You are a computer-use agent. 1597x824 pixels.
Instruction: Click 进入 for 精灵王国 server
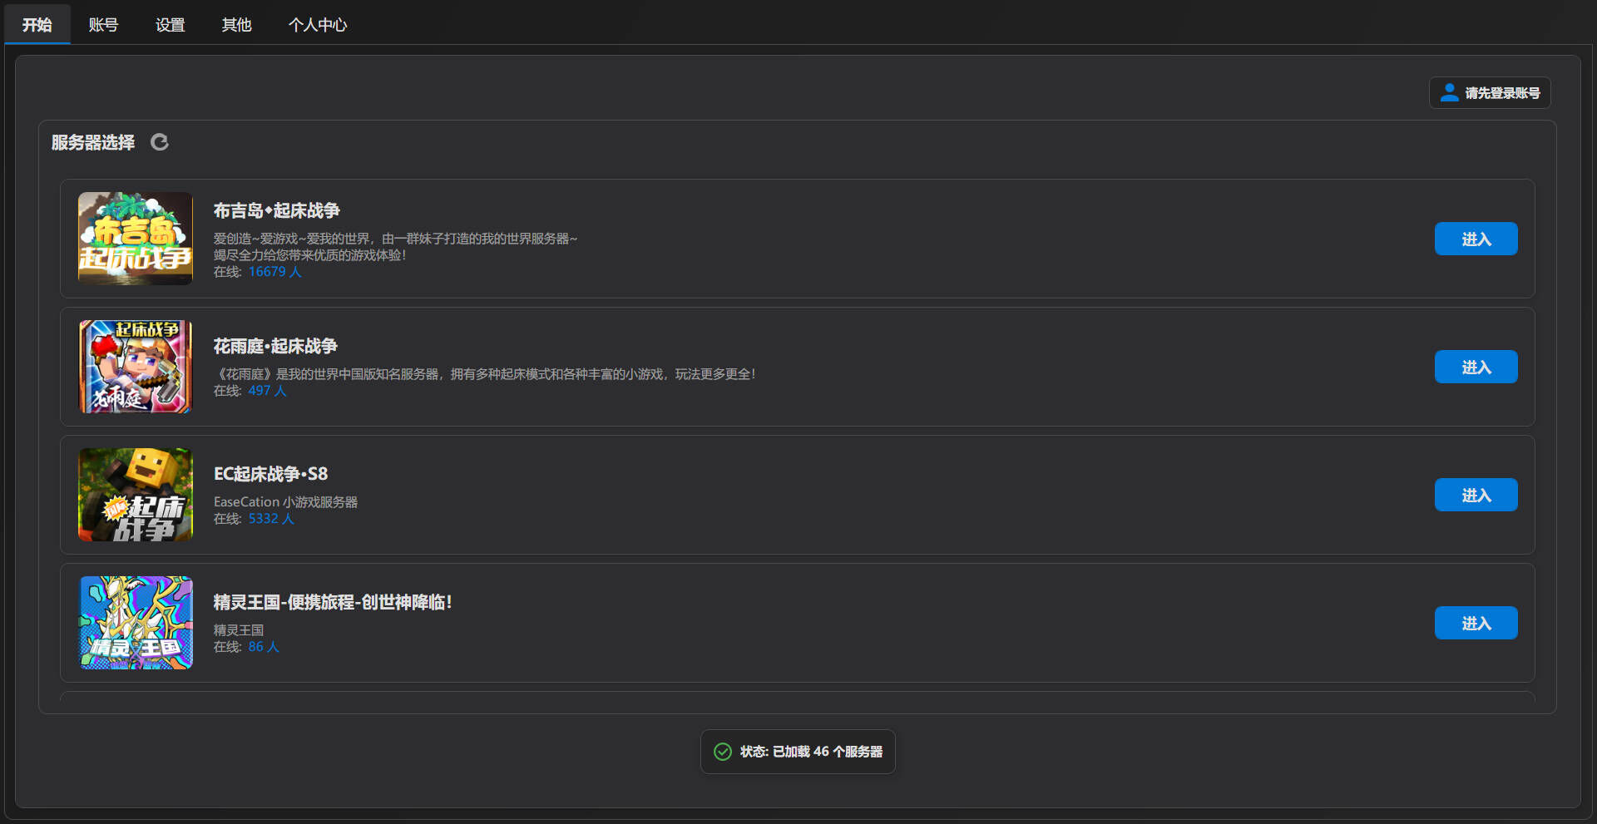pyautogui.click(x=1476, y=623)
